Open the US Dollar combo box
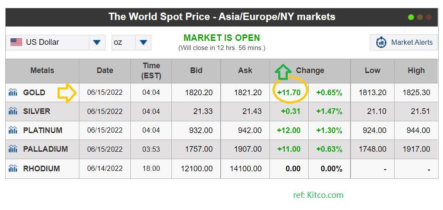This screenshot has width=443, height=210. (x=56, y=43)
